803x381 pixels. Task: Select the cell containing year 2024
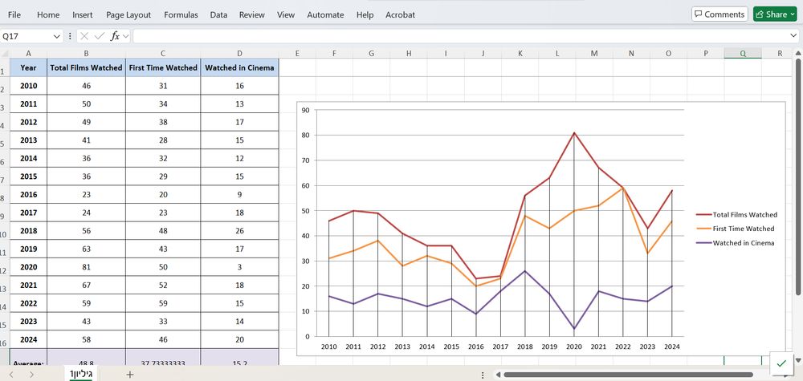tap(28, 339)
